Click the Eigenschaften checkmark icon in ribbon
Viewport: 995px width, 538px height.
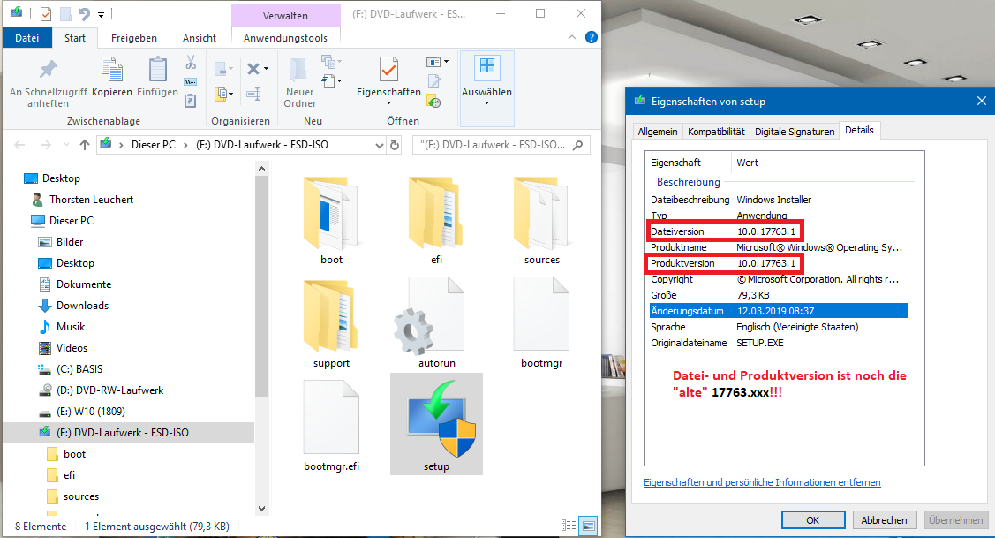point(388,69)
